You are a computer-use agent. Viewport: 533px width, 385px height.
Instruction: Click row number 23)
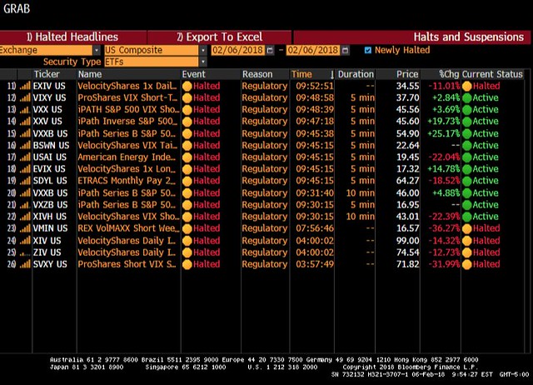(x=12, y=228)
